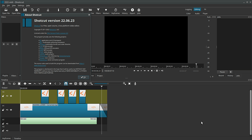252x140 pixels.
Task: Hide track V1 with eye icon
Action: tap(11, 110)
